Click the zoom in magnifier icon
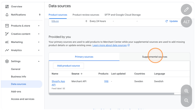The width and height of the screenshot is (196, 112). pyautogui.click(x=186, y=91)
